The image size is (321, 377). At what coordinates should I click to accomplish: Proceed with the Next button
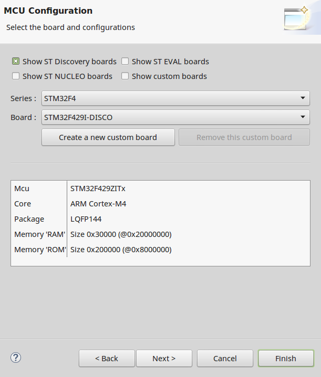(x=164, y=359)
